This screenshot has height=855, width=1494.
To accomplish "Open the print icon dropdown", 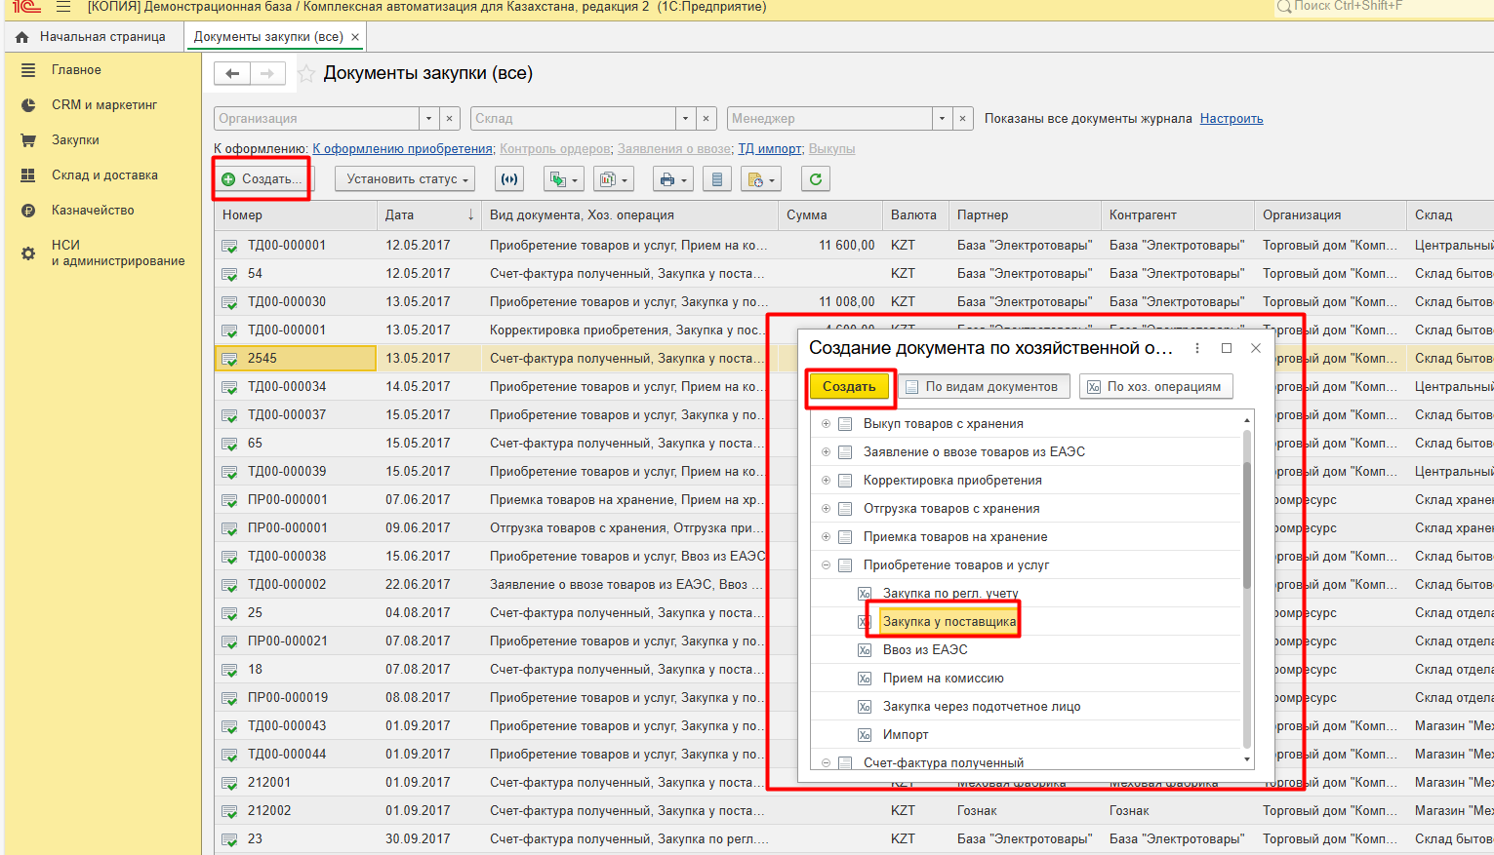I will pyautogui.click(x=673, y=179).
